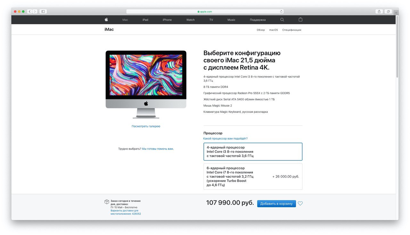
Task: Click the apple.com address bar
Action: 205,11
